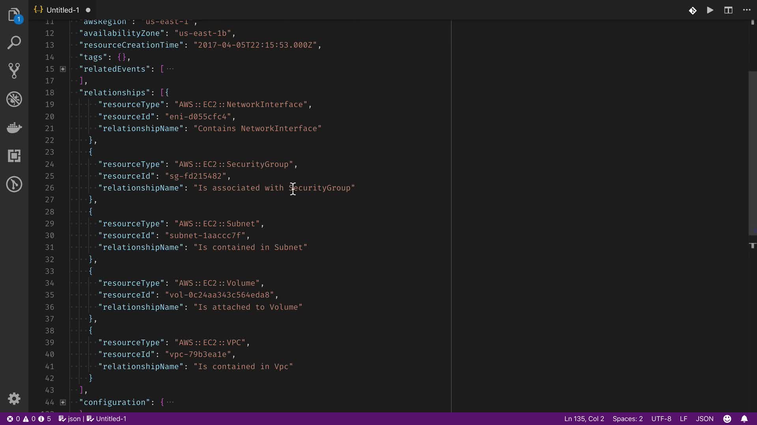Open the Source Control view
Viewport: 757px width, 425px height.
click(14, 71)
